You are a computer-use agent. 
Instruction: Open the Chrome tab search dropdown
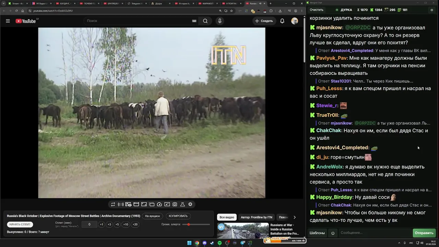tap(3, 3)
